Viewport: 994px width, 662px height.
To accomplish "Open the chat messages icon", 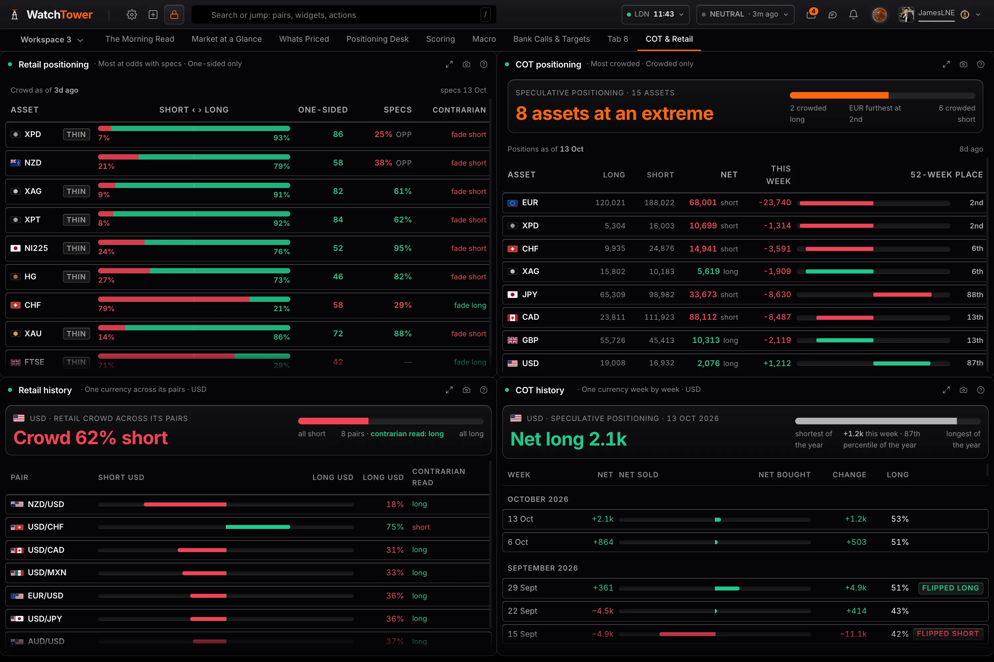I will pyautogui.click(x=832, y=15).
